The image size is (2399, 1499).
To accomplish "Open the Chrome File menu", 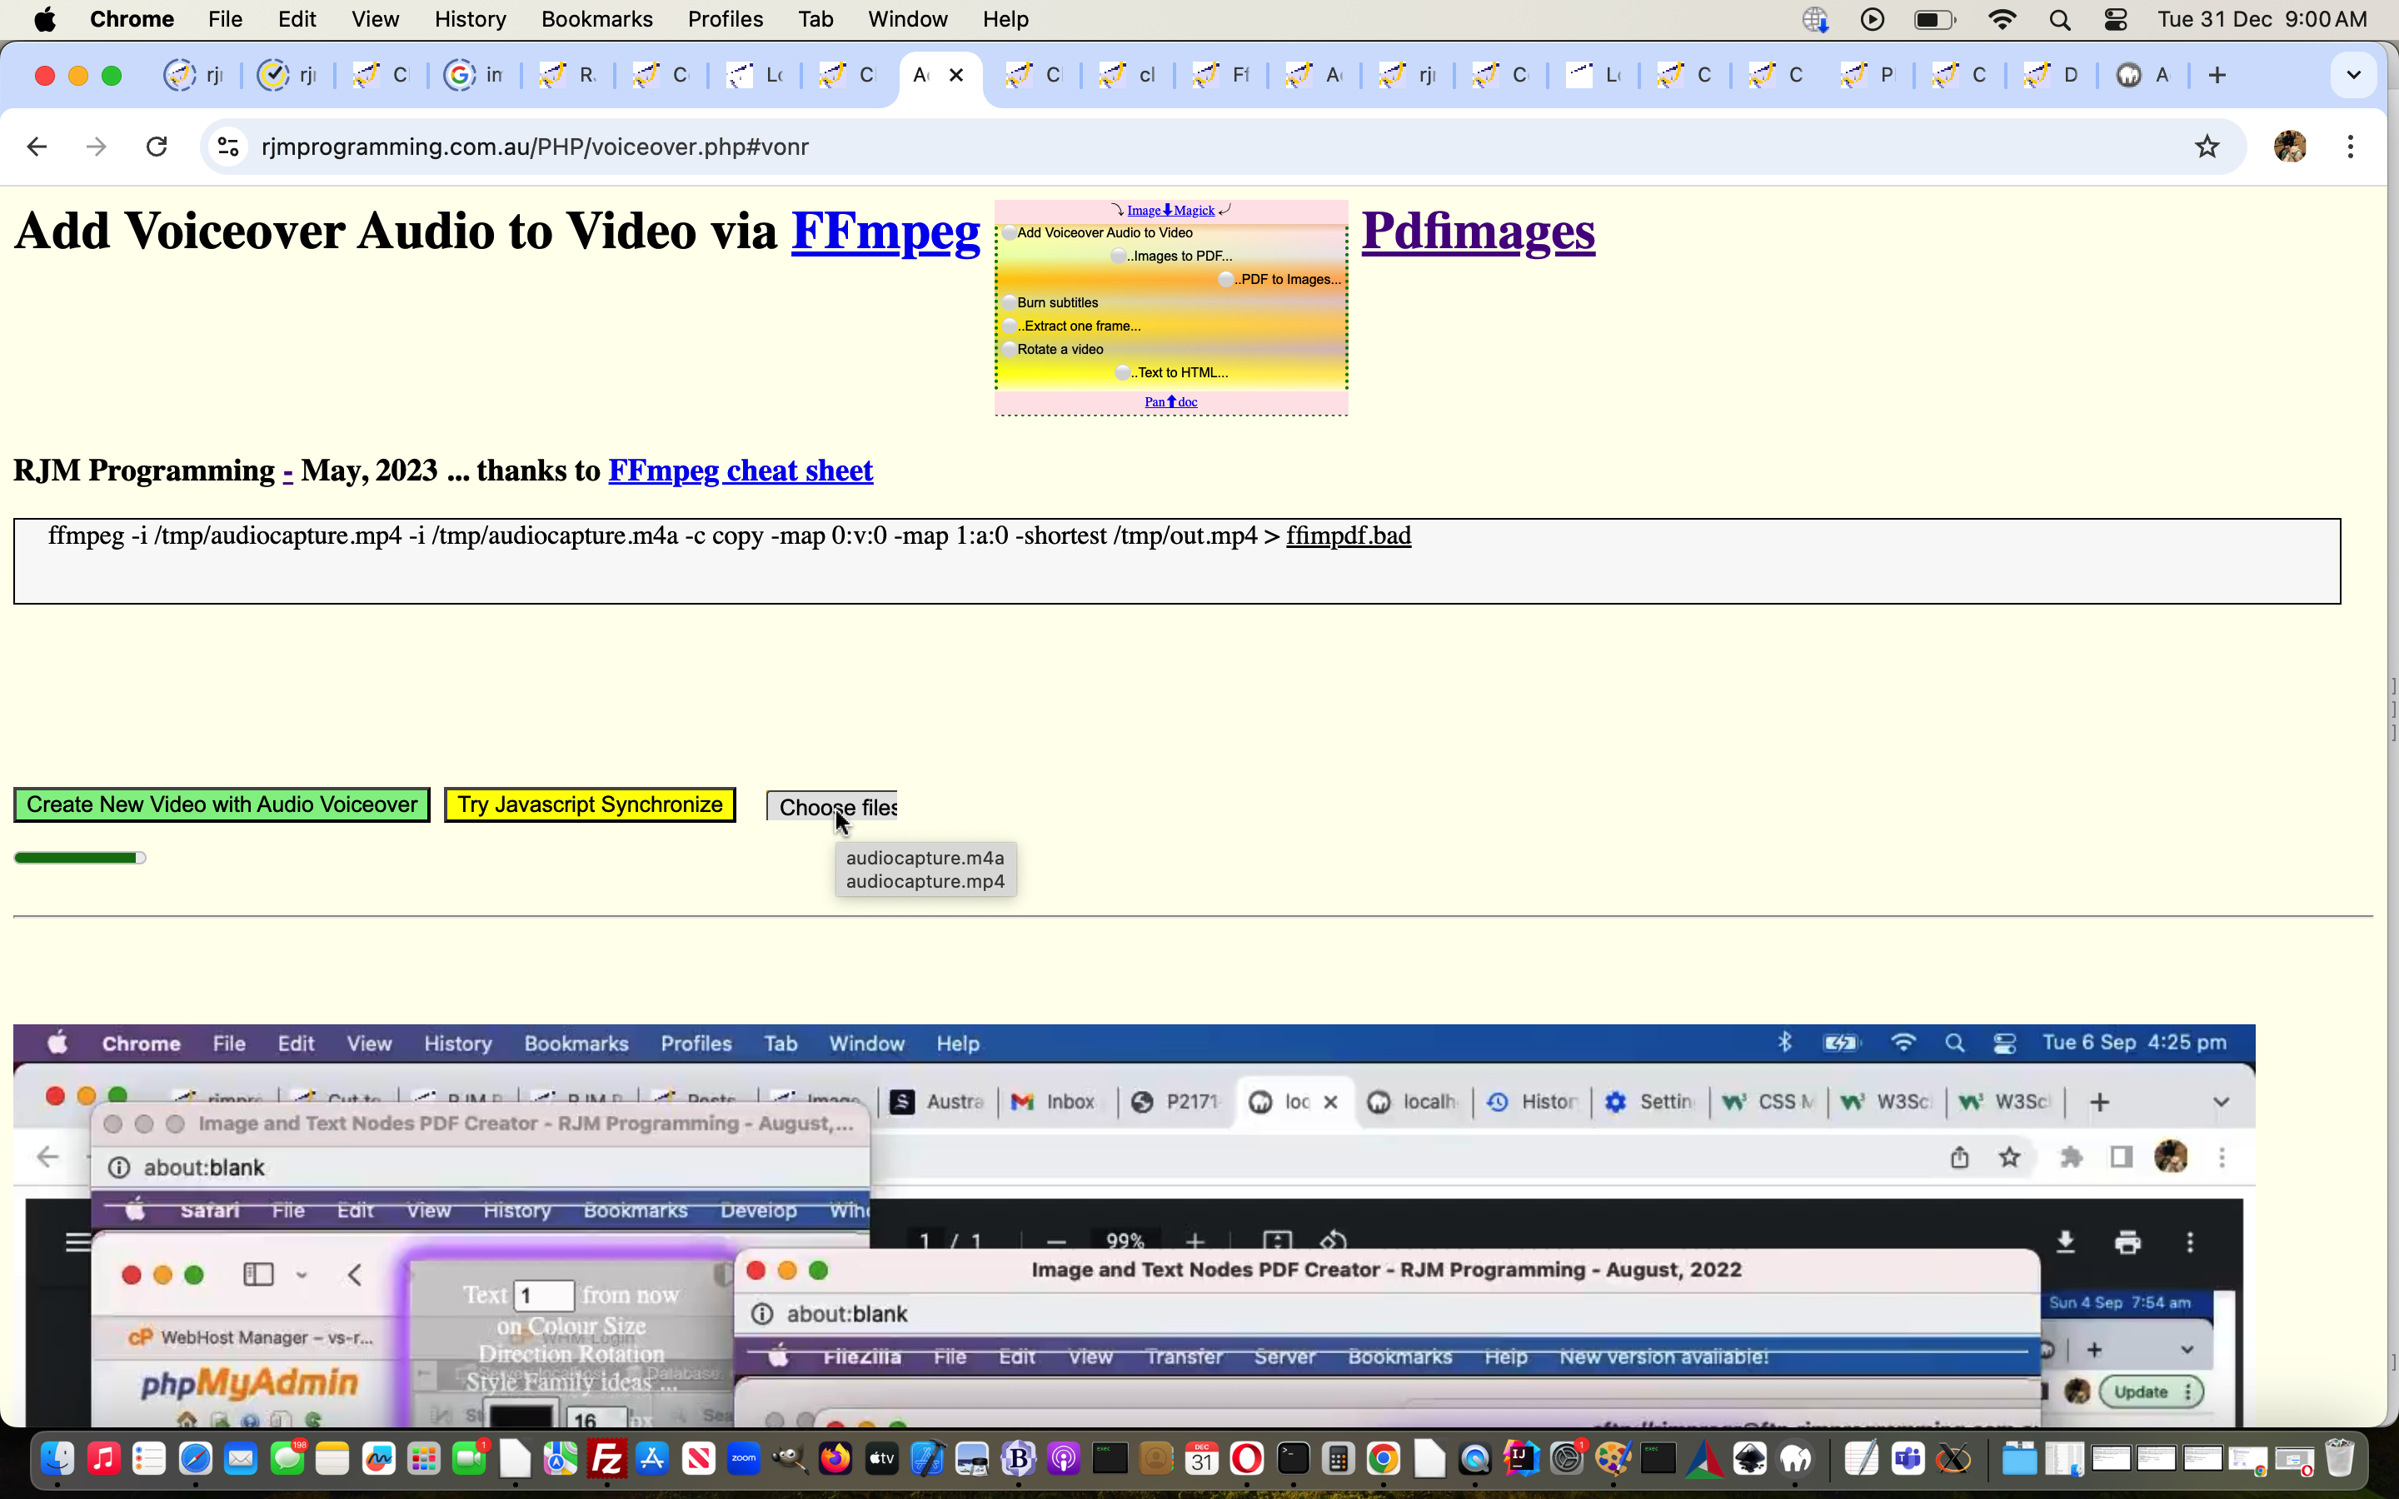I will [225, 20].
